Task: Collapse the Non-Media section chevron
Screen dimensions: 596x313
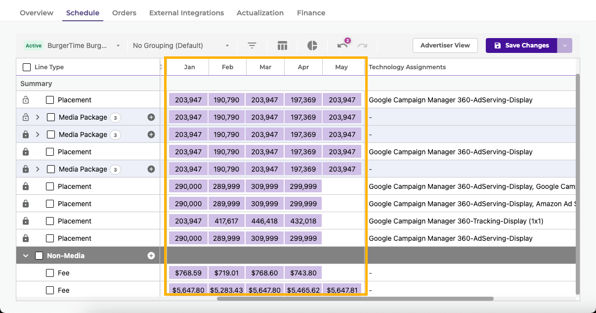Action: click(x=26, y=256)
